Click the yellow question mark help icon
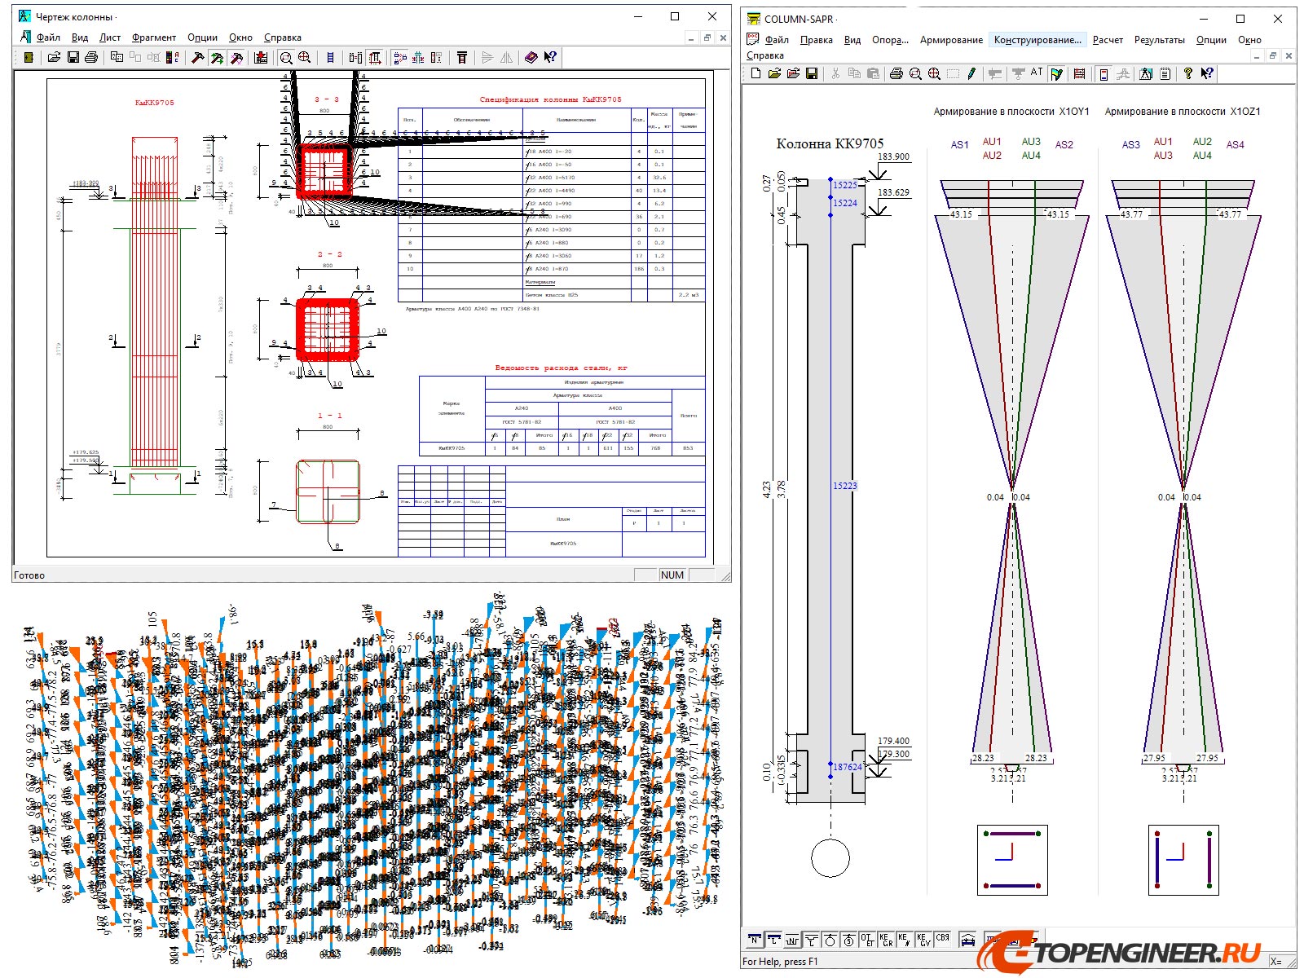Screen dimensions: 1304x978 coord(1188,74)
